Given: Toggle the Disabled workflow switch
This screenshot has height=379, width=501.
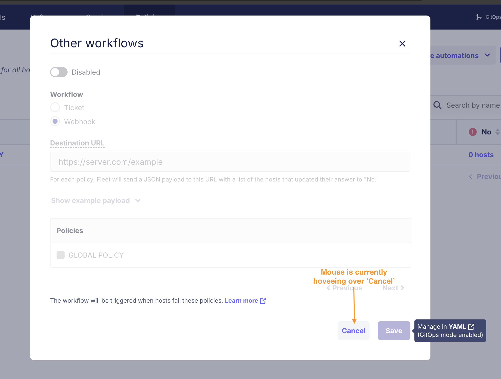Looking at the screenshot, I should tap(59, 72).
